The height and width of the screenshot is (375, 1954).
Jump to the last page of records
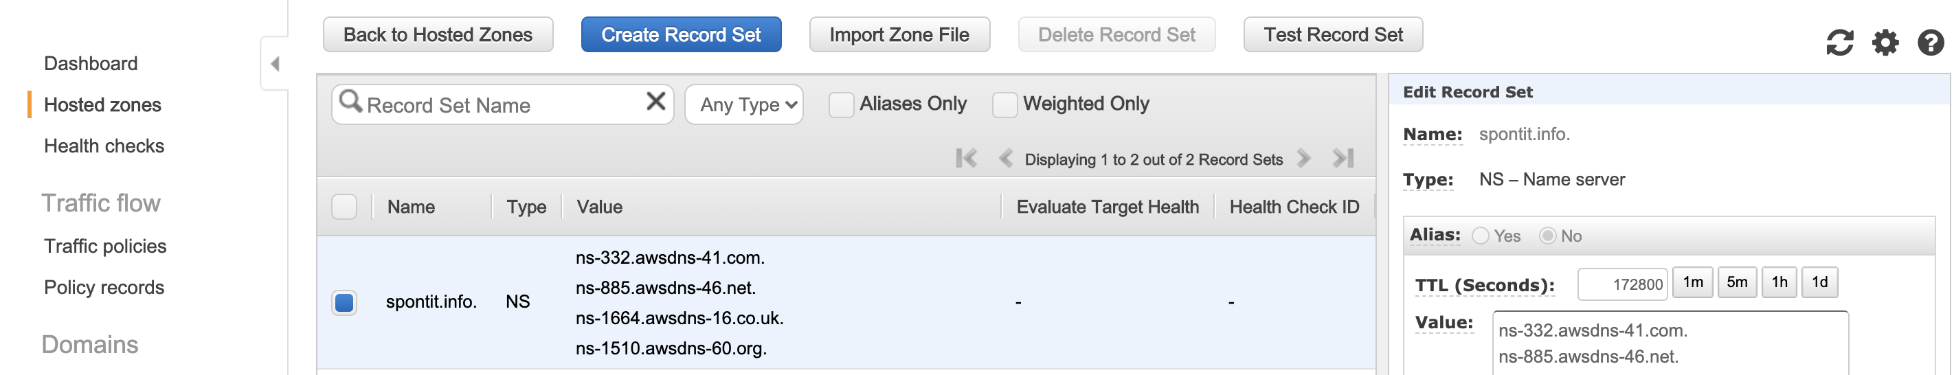pyautogui.click(x=1343, y=159)
